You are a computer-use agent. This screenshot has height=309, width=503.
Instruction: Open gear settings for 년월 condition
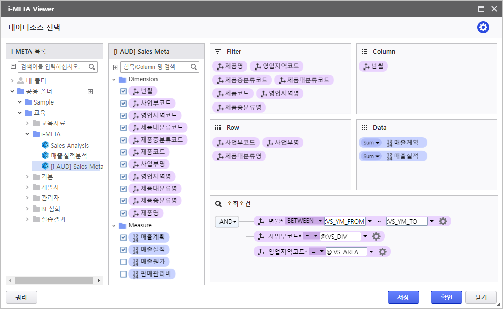tap(443, 221)
